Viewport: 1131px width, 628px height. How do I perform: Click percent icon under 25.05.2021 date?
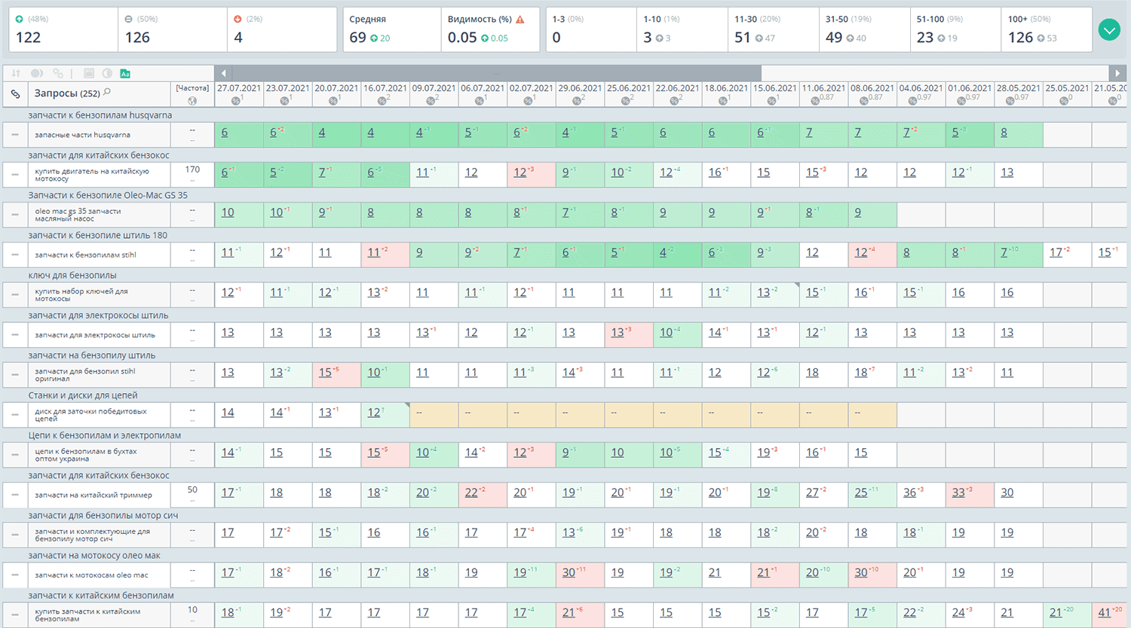click(1064, 100)
